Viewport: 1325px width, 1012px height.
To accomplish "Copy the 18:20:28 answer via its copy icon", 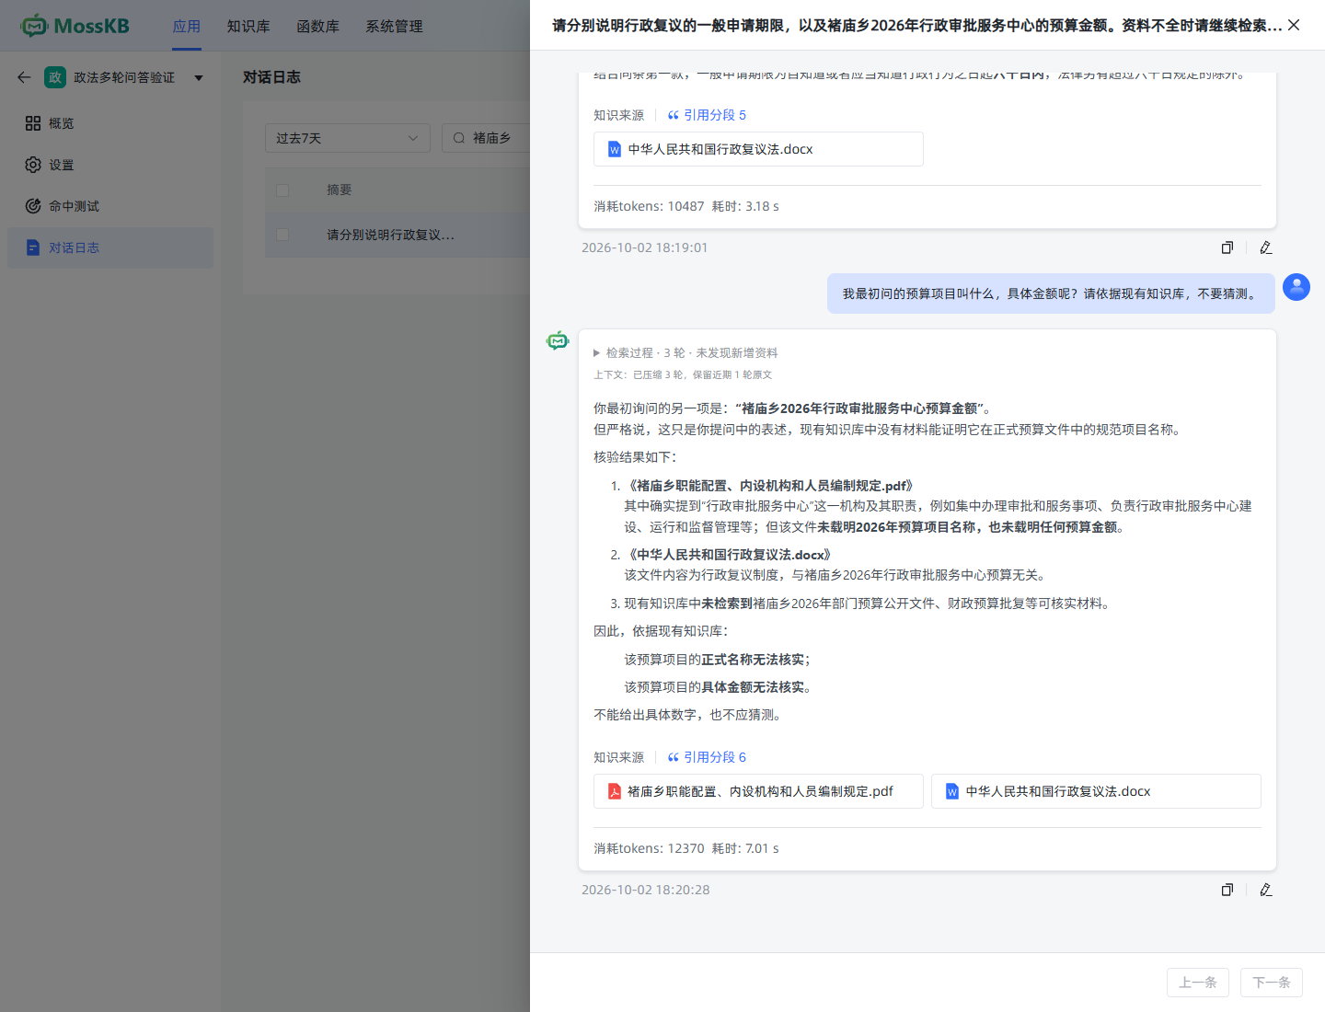I will click(1227, 890).
